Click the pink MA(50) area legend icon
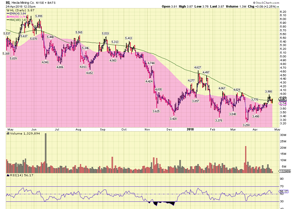 (x=8, y=17)
